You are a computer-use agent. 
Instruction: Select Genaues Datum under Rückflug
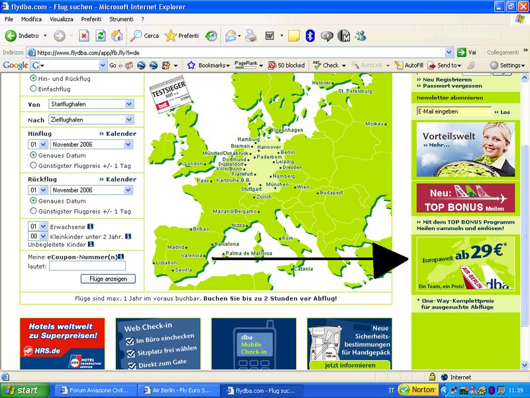pyautogui.click(x=33, y=201)
